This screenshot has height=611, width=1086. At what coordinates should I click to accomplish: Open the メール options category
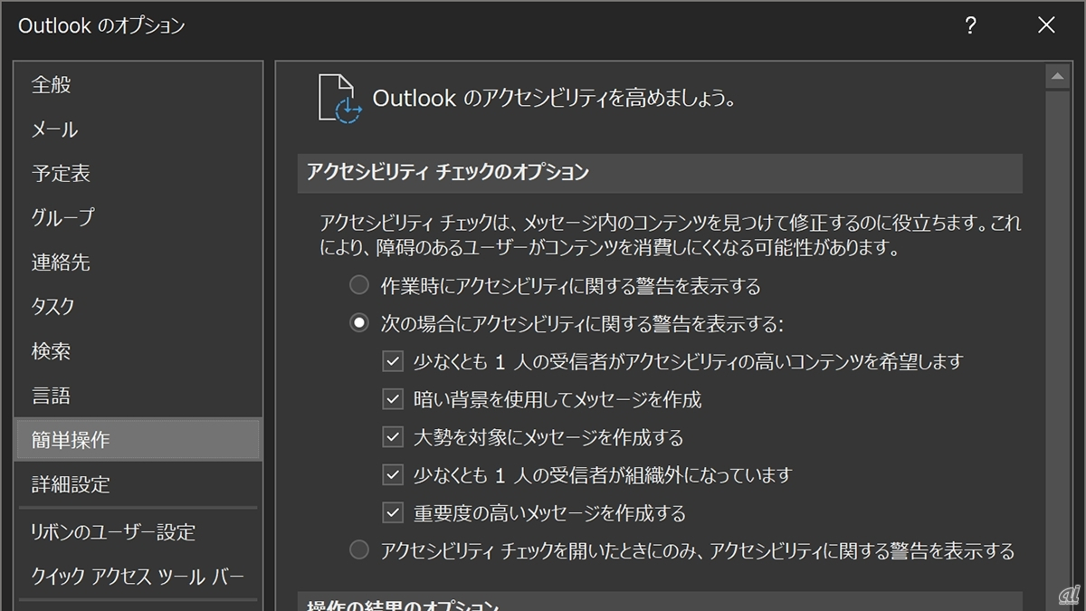pyautogui.click(x=138, y=129)
